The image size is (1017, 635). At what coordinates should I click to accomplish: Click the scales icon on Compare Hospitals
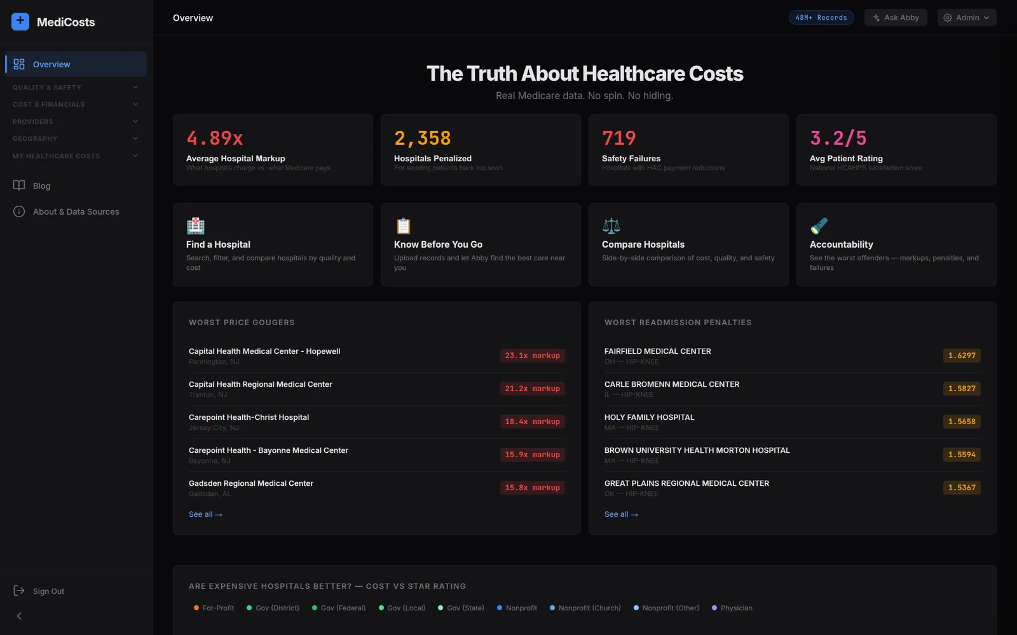611,225
